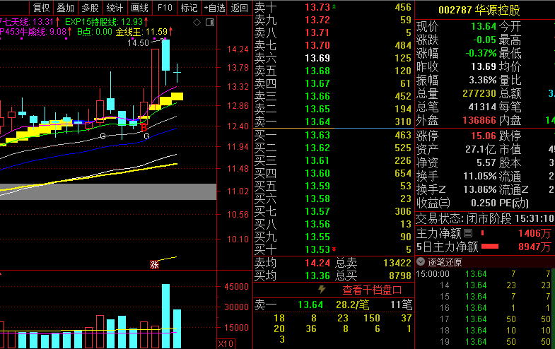This screenshot has height=349, width=555.
Task: Open the +自选 watchlist menu
Action: [x=214, y=8]
